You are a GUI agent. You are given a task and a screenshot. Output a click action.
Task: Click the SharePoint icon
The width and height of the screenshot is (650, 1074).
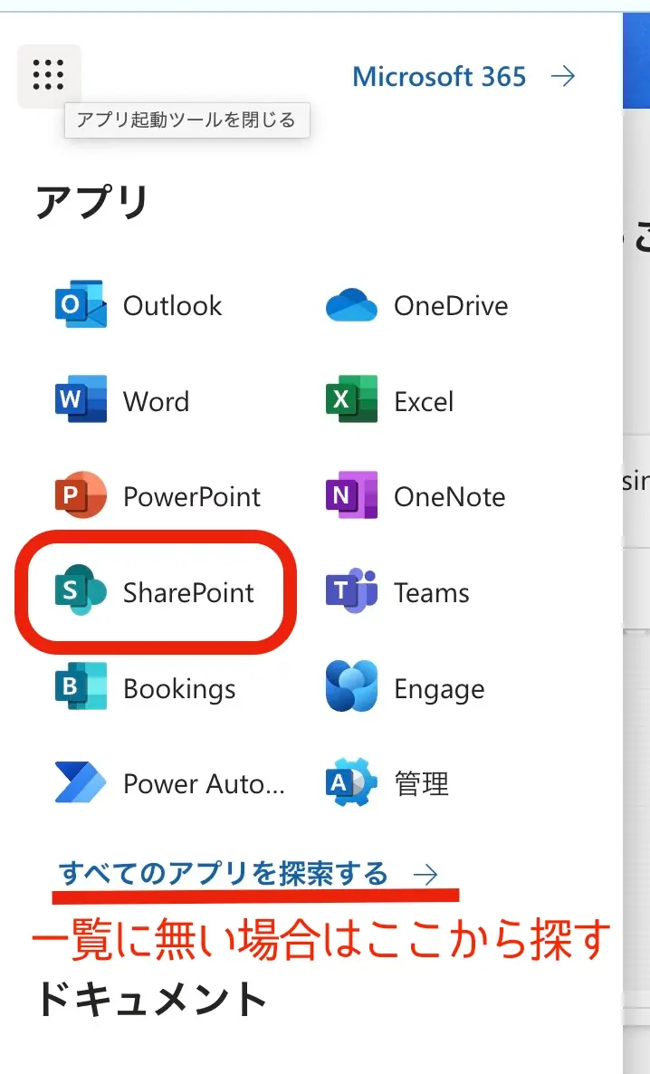point(81,592)
